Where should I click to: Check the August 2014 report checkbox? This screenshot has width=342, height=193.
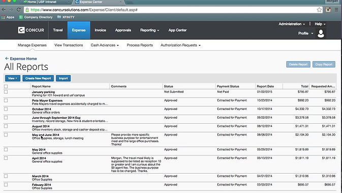pos(6,126)
